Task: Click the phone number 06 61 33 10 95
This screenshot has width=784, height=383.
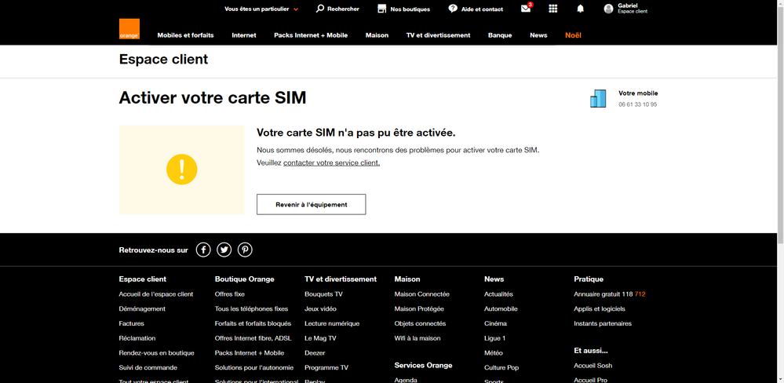Action: 637,104
